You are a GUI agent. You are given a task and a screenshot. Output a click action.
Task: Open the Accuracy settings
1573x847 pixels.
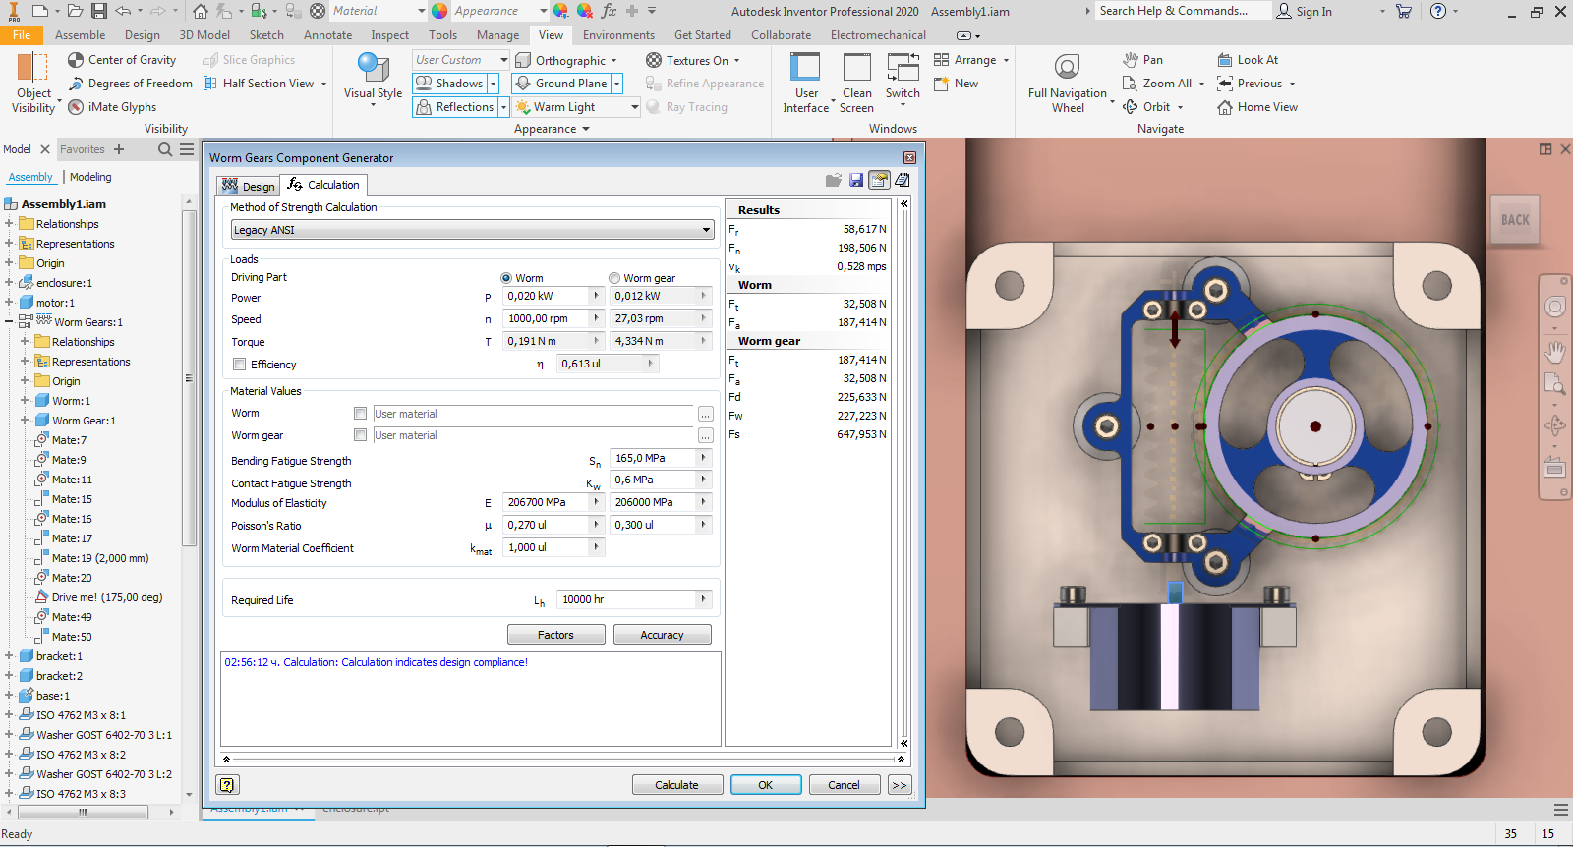click(x=663, y=635)
